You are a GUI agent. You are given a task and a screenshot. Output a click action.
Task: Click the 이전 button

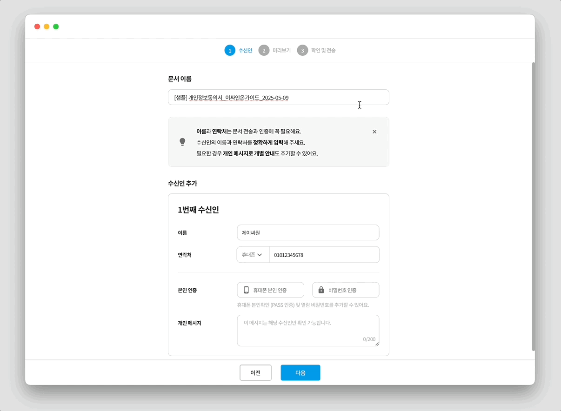pyautogui.click(x=255, y=372)
